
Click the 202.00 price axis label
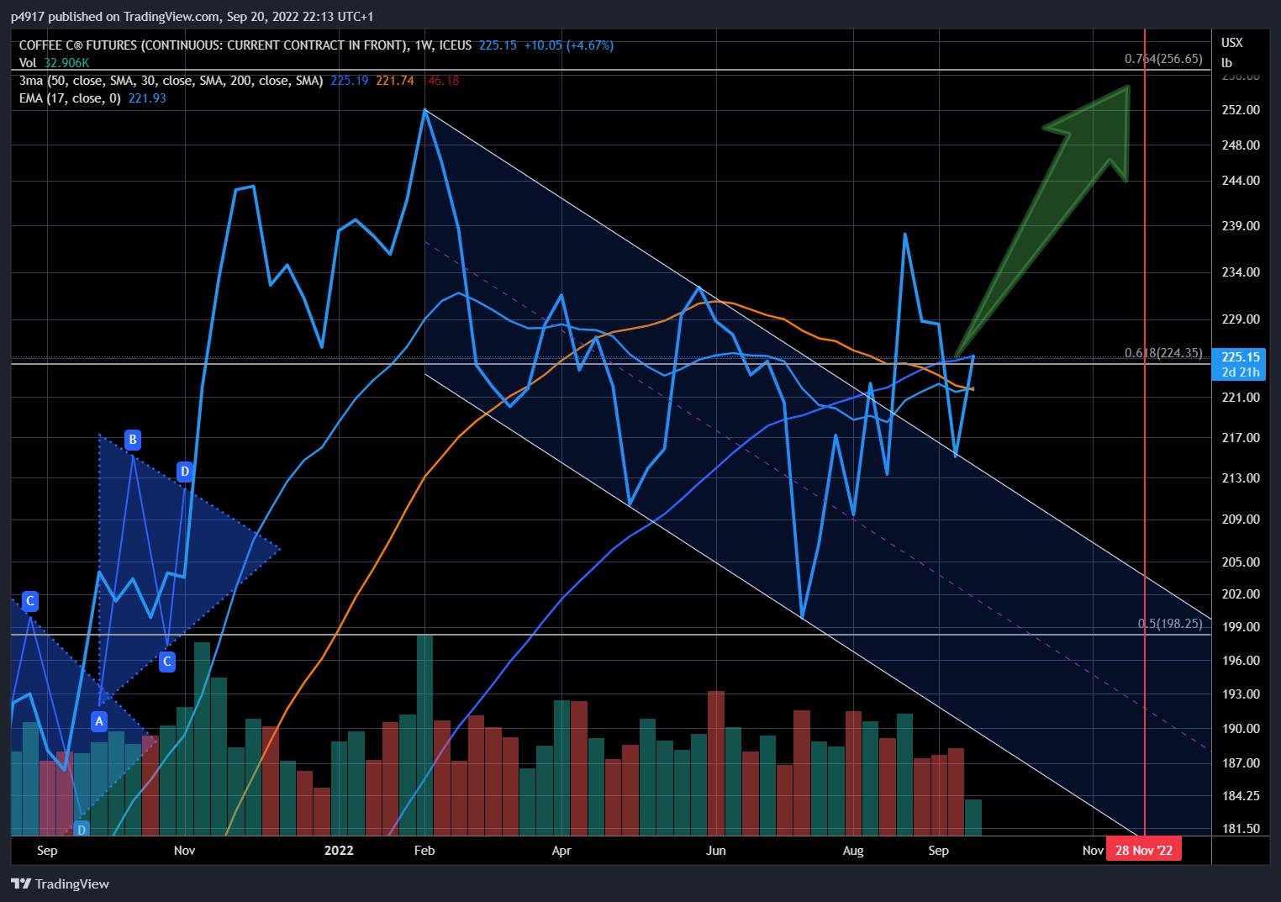click(1241, 594)
